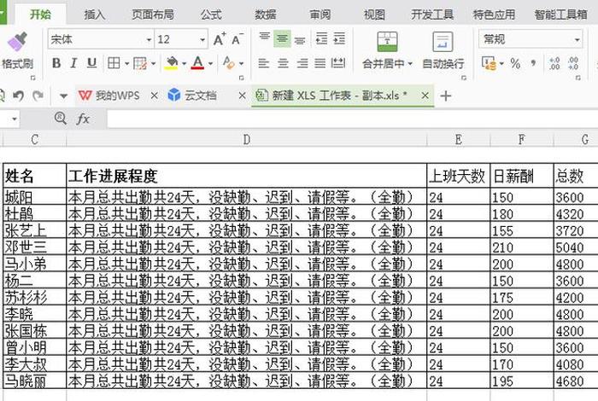Apply the yellow fill color
Viewport: 598px width, 401px height.
point(172,63)
